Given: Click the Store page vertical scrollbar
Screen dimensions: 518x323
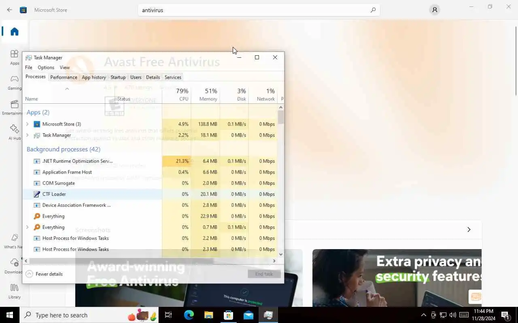Looking at the screenshot, I should tap(516, 61).
